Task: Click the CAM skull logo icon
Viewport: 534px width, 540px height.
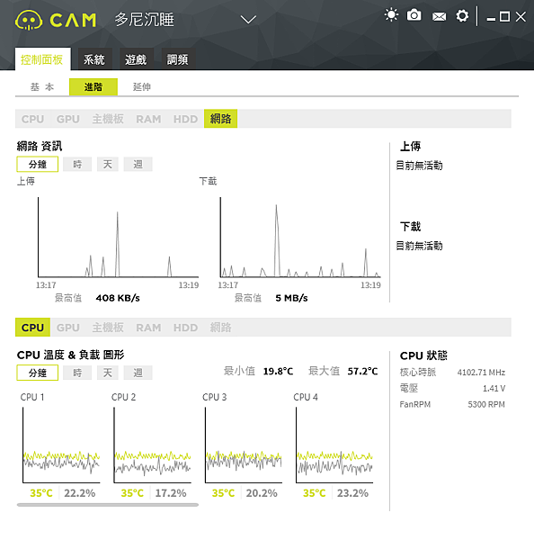Action: tap(29, 20)
